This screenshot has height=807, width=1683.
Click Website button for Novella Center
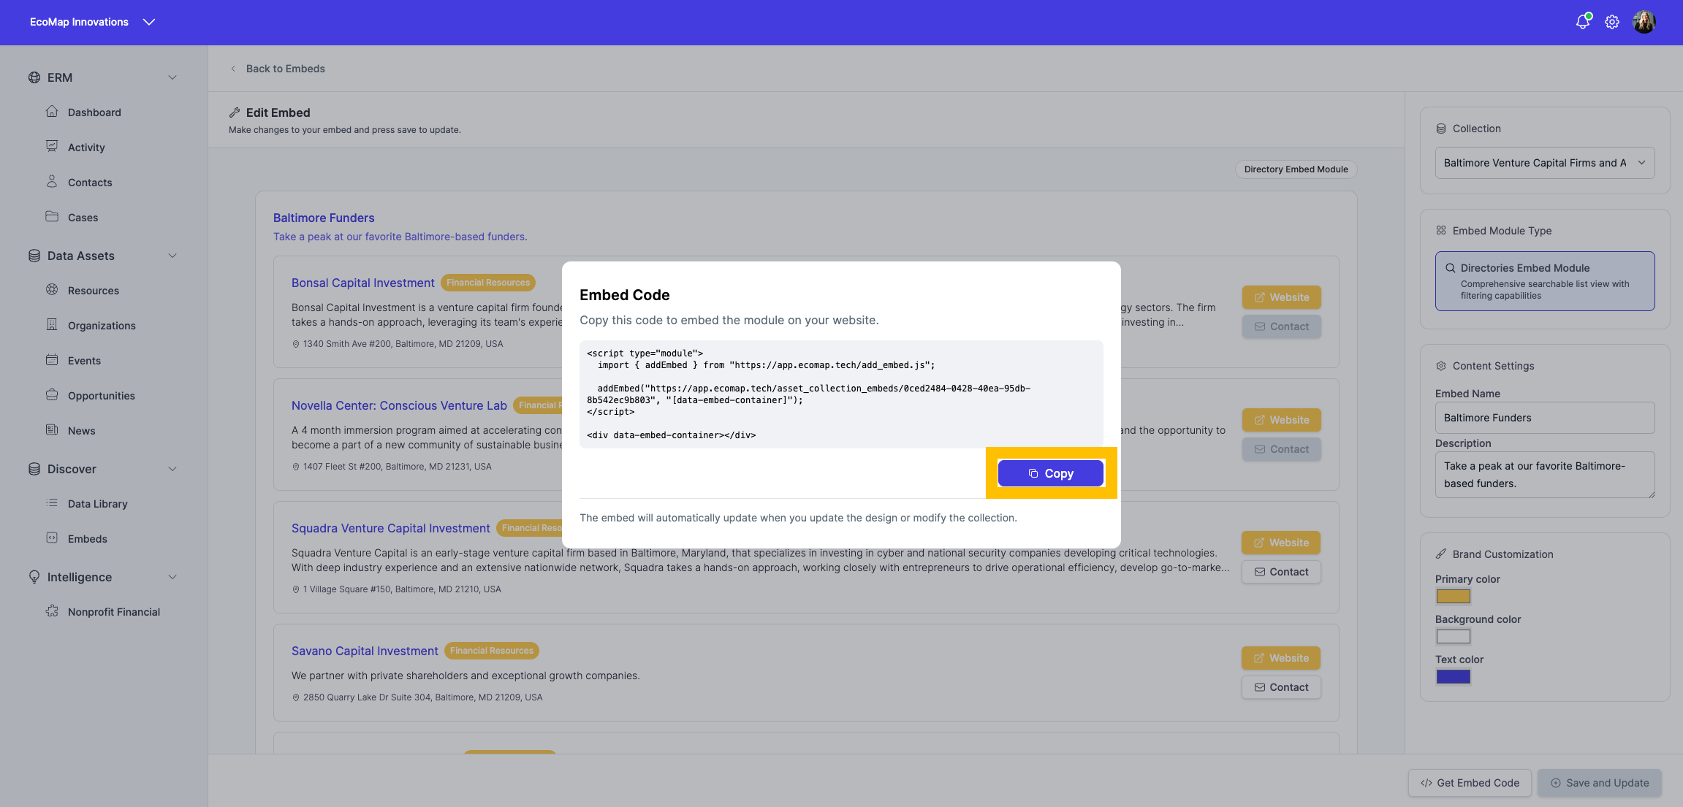coord(1282,420)
